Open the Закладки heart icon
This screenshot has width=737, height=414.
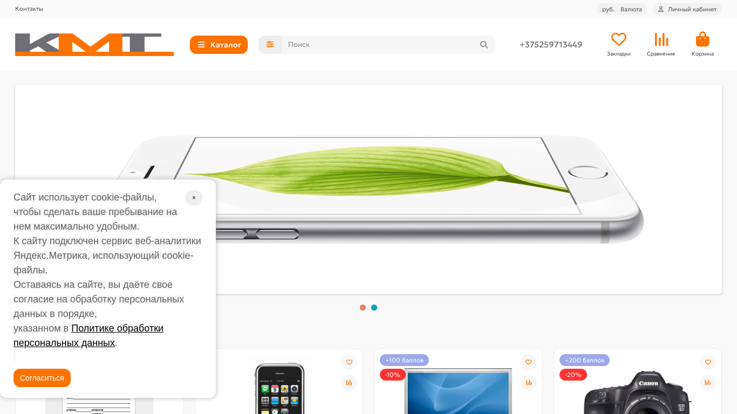618,39
